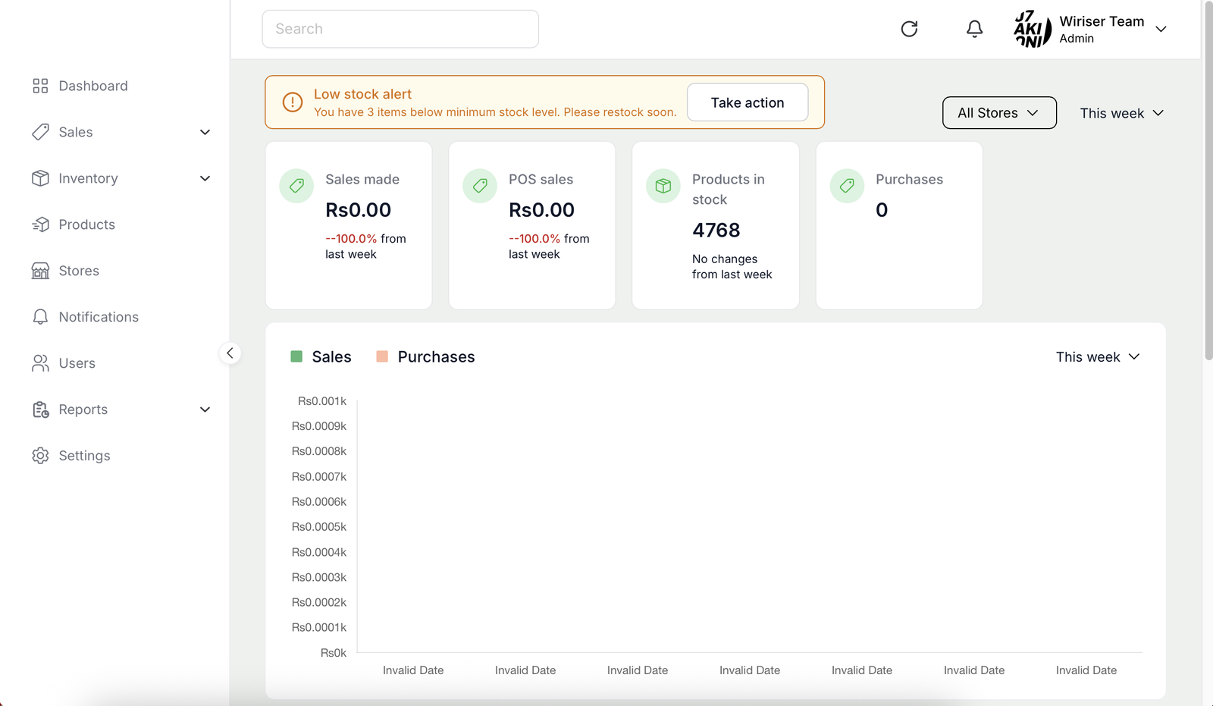The image size is (1213, 706).
Task: Click the refresh icon in the header
Action: (x=909, y=29)
